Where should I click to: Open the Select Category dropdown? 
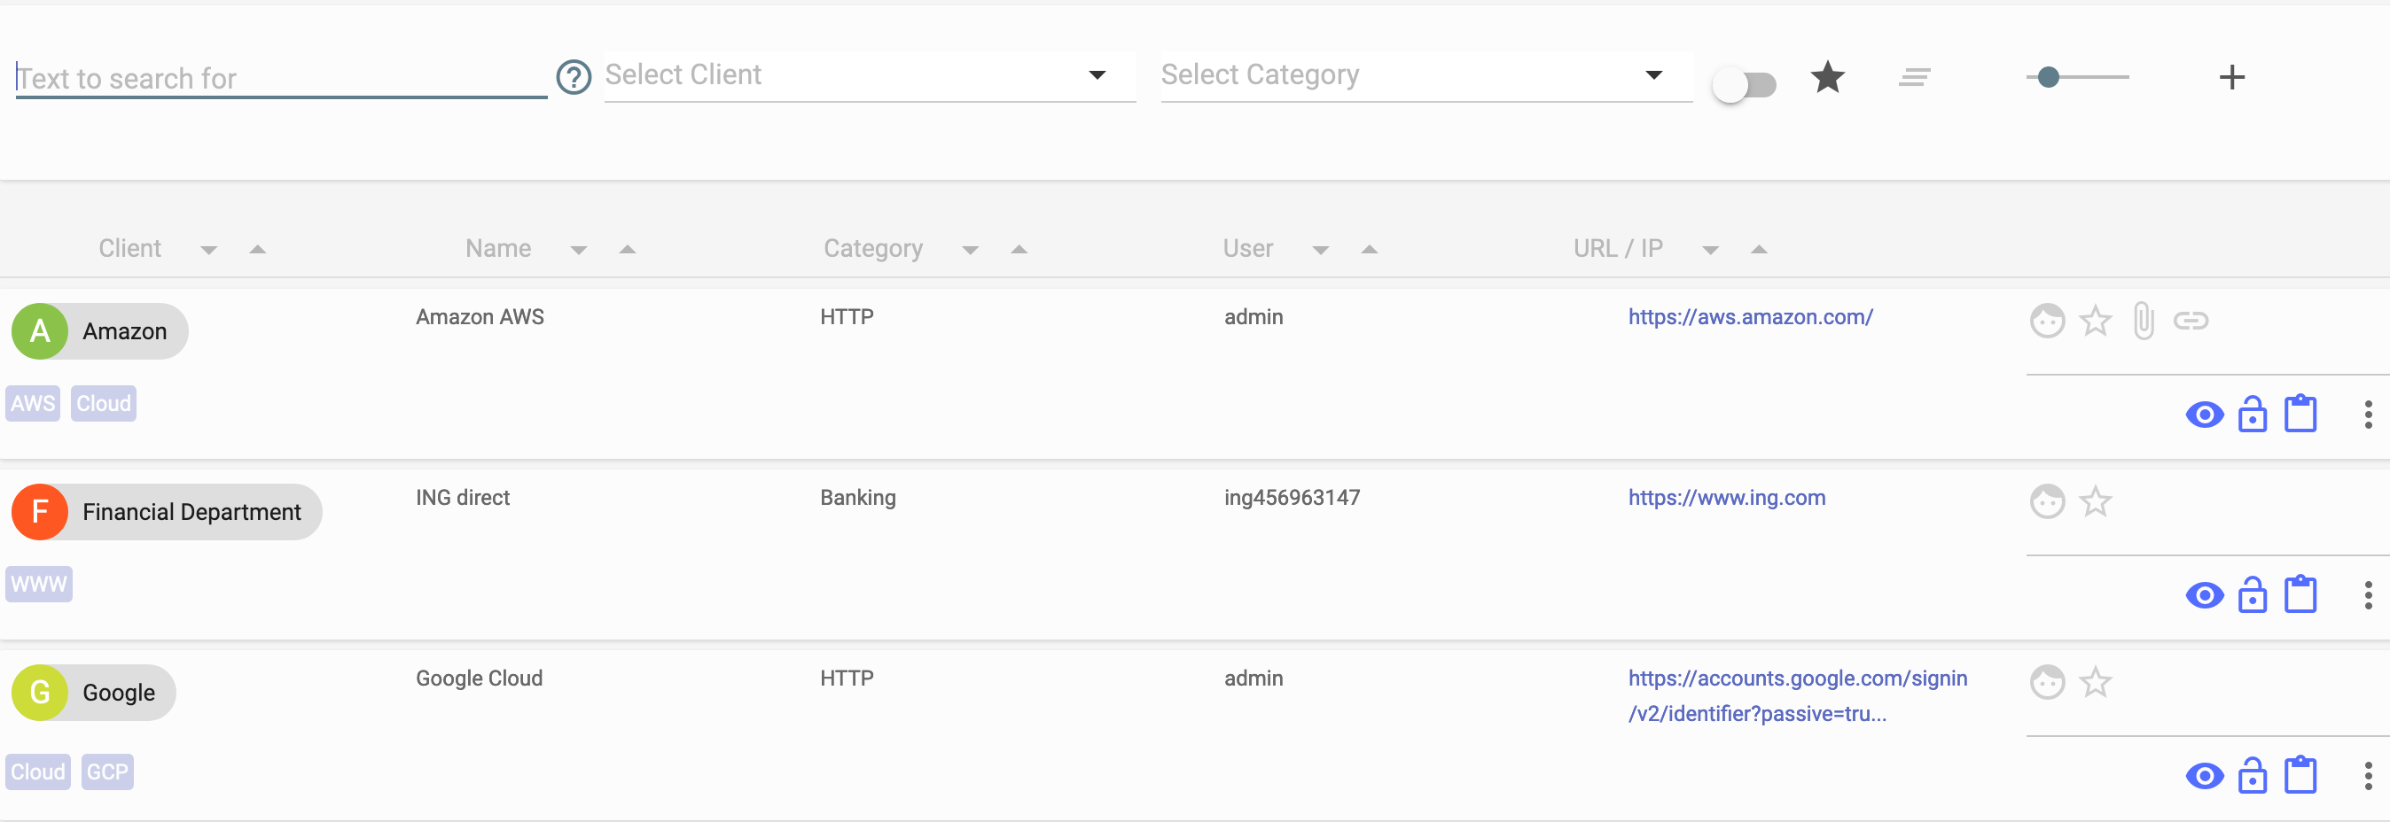click(1426, 75)
